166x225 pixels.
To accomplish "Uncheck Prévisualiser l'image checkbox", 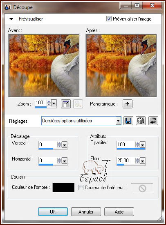I will 109,18.
